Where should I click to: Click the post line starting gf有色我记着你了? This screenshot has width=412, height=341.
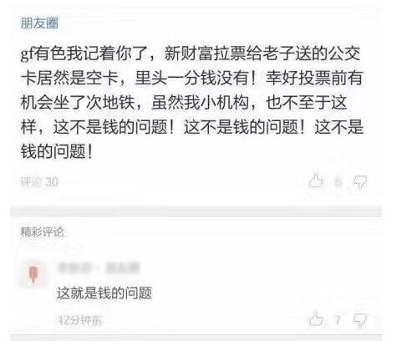pos(191,53)
